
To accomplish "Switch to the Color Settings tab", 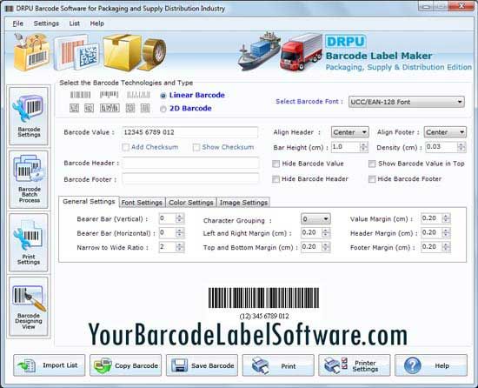I will coord(191,203).
